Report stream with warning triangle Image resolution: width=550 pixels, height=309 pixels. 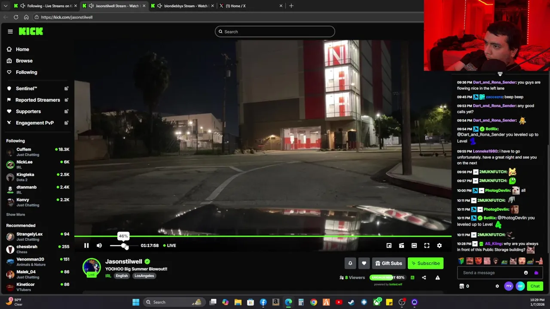pos(437,278)
